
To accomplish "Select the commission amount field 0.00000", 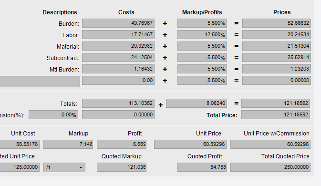I will tap(118, 115).
